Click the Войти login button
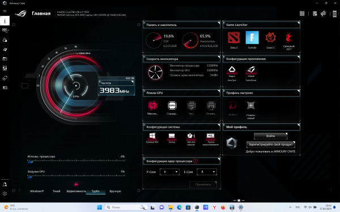The width and height of the screenshot is (340, 212). point(270,136)
